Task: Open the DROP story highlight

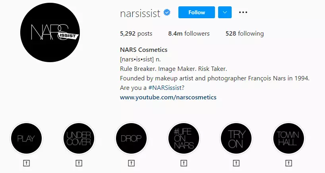Action: pos(131,139)
